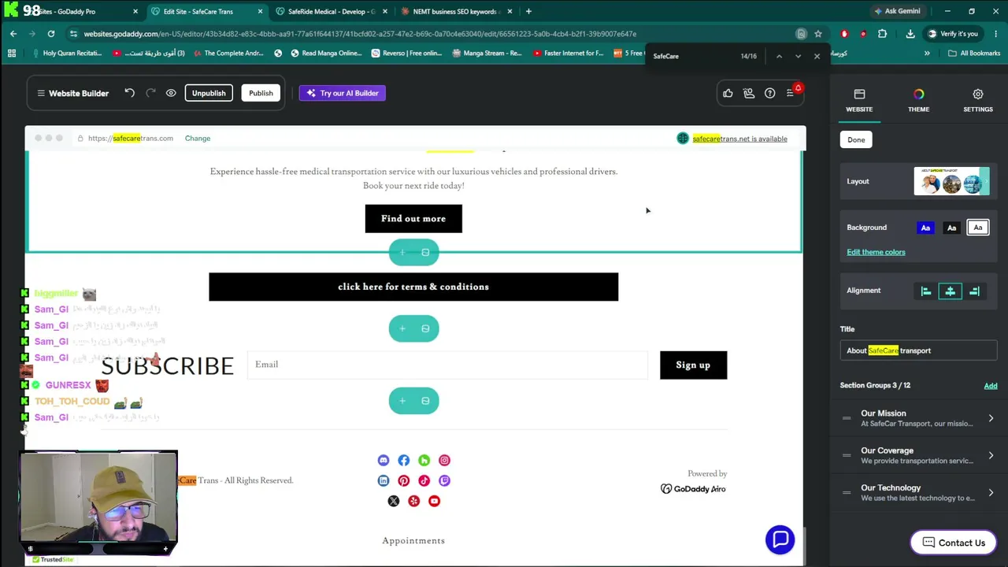Open the blue chat bubble widget
This screenshot has width=1008, height=567.
(780, 539)
